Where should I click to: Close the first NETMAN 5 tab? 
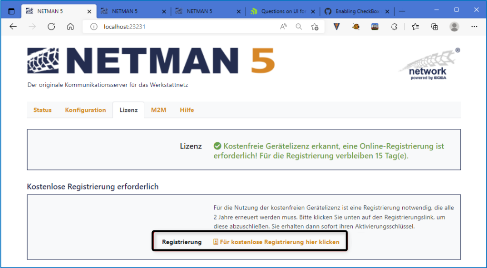pyautogui.click(x=89, y=11)
